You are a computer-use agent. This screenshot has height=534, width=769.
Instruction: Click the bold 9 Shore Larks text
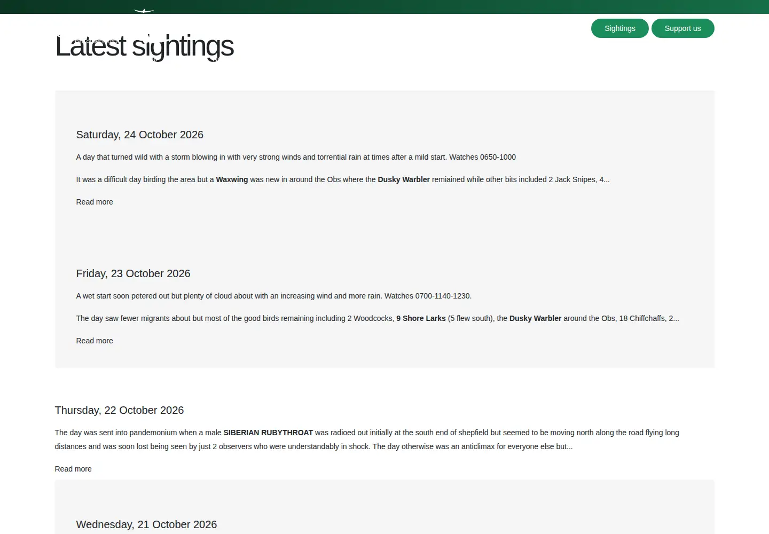coord(421,318)
